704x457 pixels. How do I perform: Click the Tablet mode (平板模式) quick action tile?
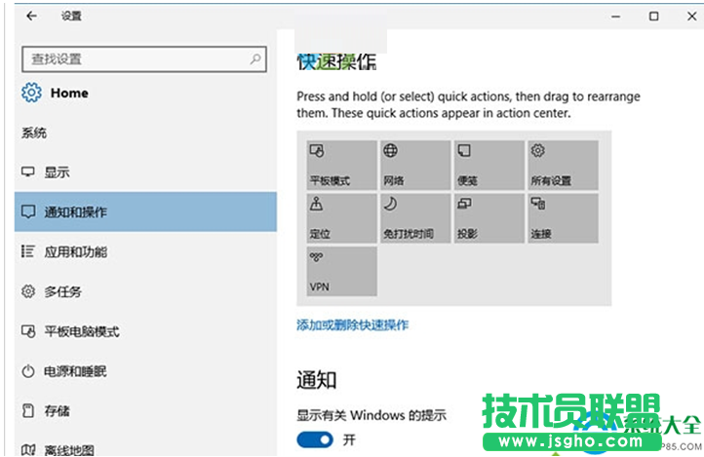[339, 165]
